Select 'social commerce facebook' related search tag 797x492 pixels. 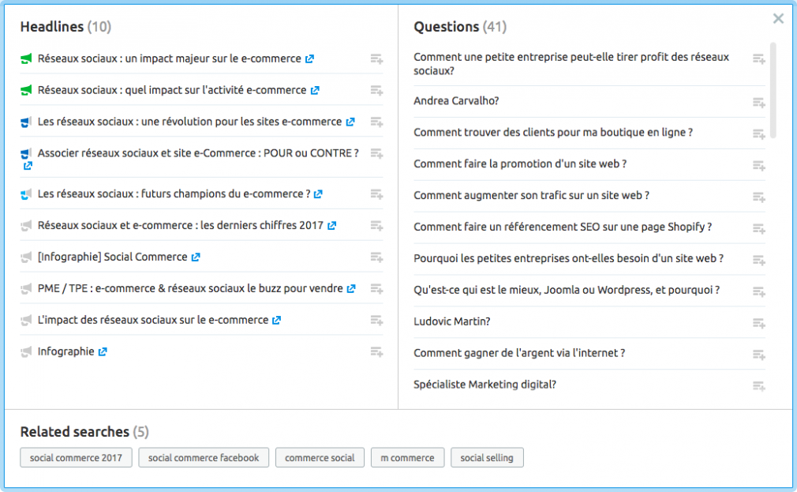[x=204, y=457]
